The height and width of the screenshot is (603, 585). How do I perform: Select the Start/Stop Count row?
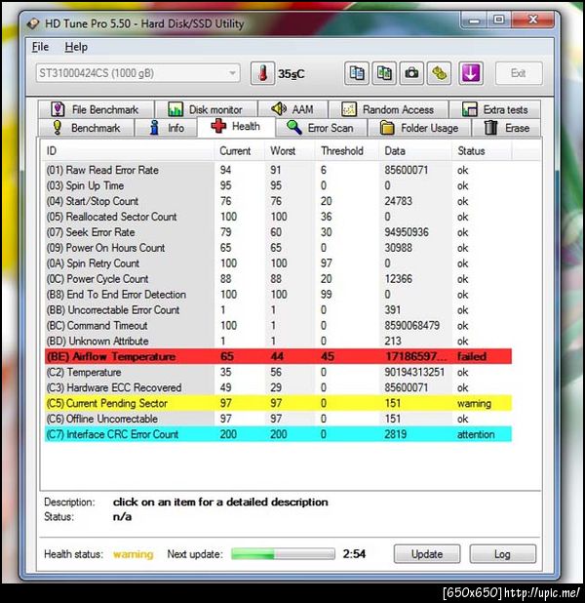click(278, 201)
